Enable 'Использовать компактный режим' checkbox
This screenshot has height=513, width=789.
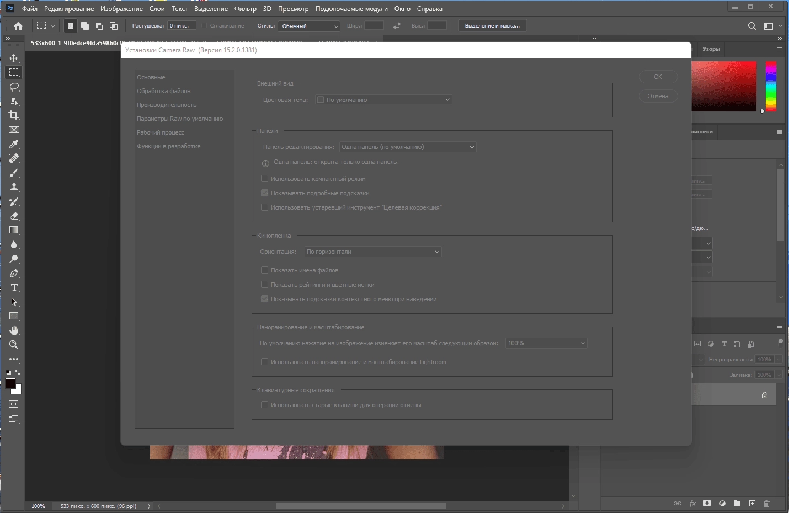pyautogui.click(x=264, y=179)
